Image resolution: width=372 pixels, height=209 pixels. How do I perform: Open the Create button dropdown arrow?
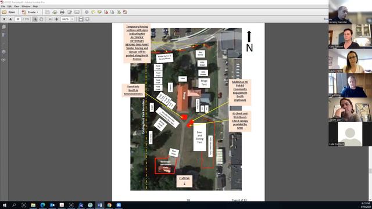click(37, 12)
